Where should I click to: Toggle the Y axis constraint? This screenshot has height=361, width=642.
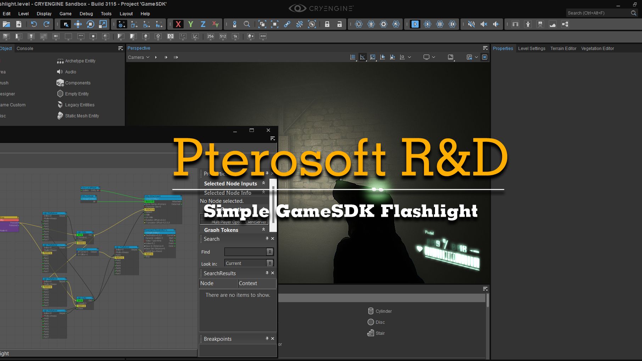(x=191, y=24)
